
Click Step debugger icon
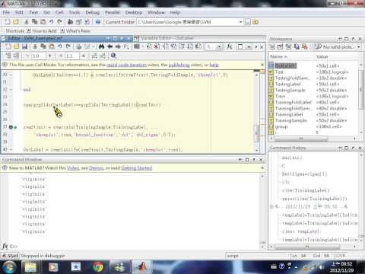[166, 46]
